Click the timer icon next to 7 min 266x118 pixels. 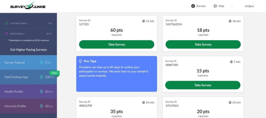pos(231,62)
